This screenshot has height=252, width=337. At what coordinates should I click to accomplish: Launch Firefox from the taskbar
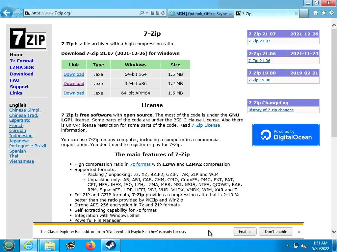point(91,245)
